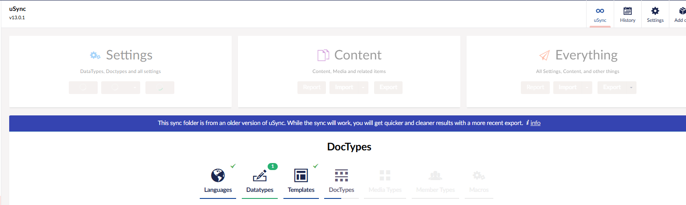This screenshot has height=205, width=686.
Task: Click the Languages completed progress bar
Action: pos(218,198)
